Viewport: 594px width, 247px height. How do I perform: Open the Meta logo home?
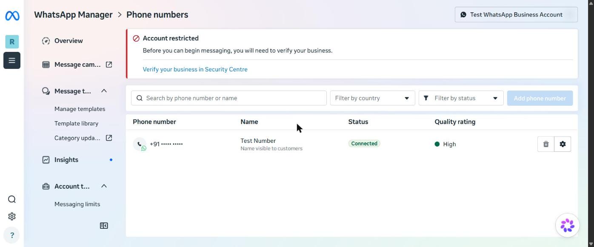(12, 16)
